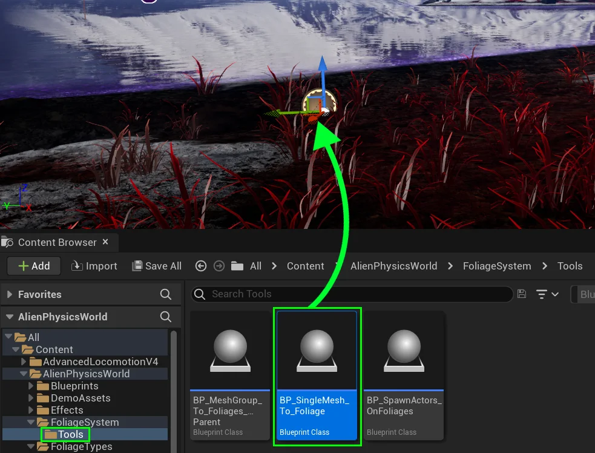Navigate back with the left arrow icon
This screenshot has width=595, height=453.
click(x=201, y=266)
